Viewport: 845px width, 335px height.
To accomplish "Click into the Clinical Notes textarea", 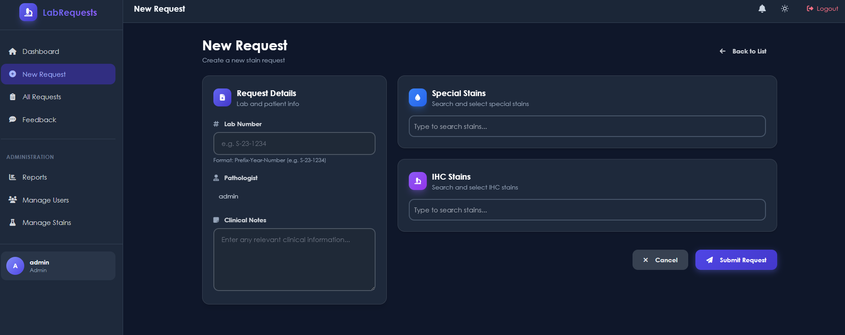I will pos(294,260).
